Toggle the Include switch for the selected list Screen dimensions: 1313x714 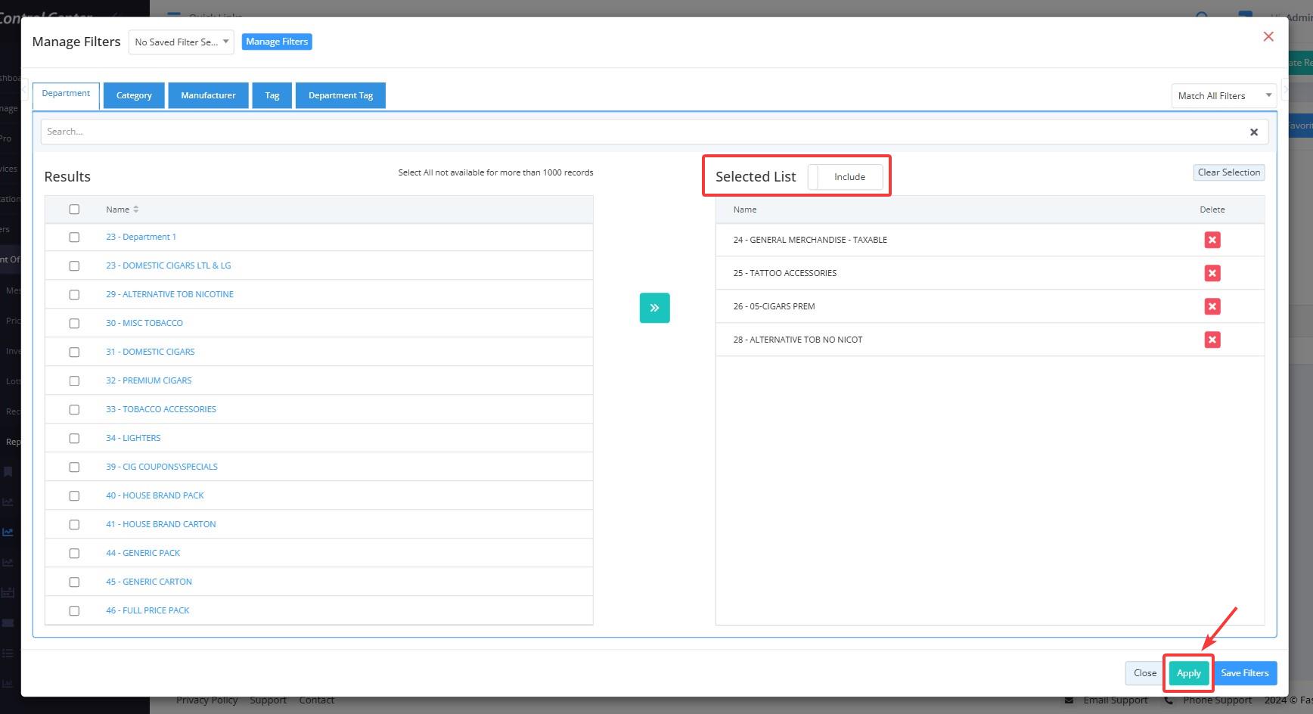[x=845, y=177]
